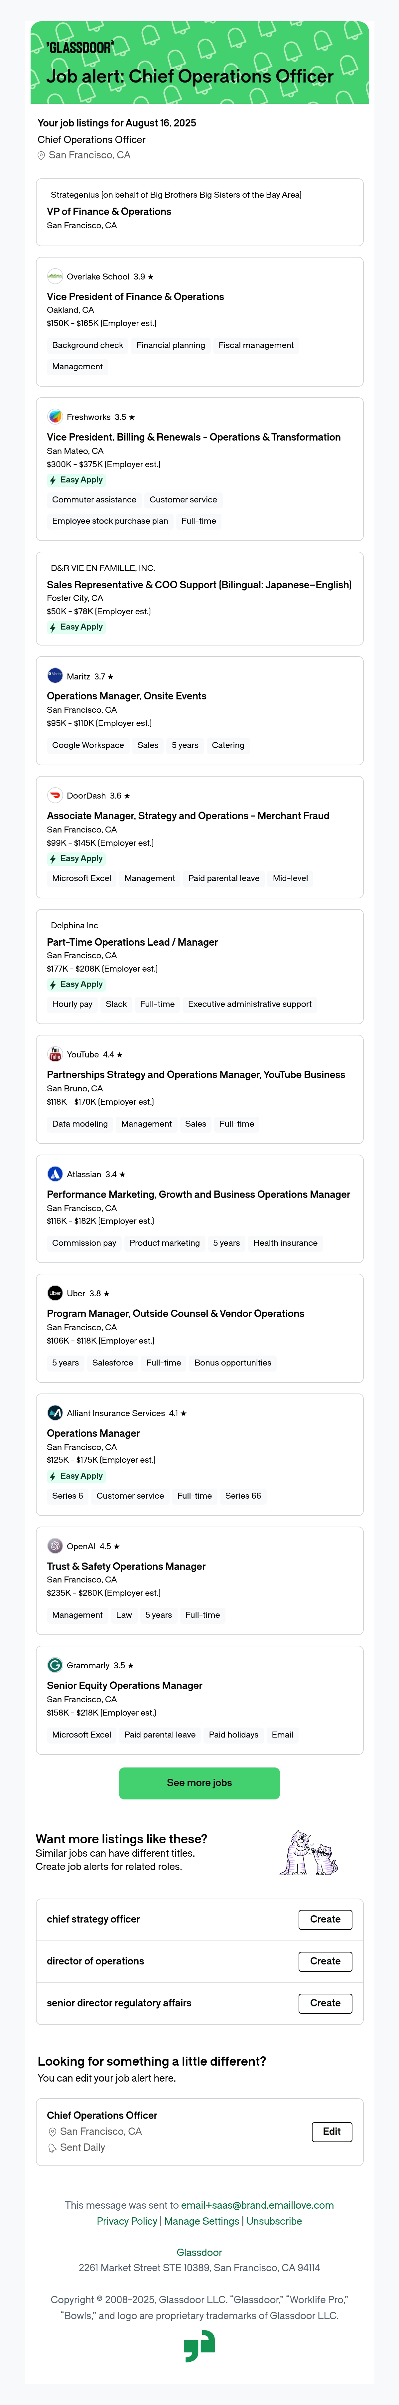
Task: Click the DoorDash logo icon
Action: (55, 796)
